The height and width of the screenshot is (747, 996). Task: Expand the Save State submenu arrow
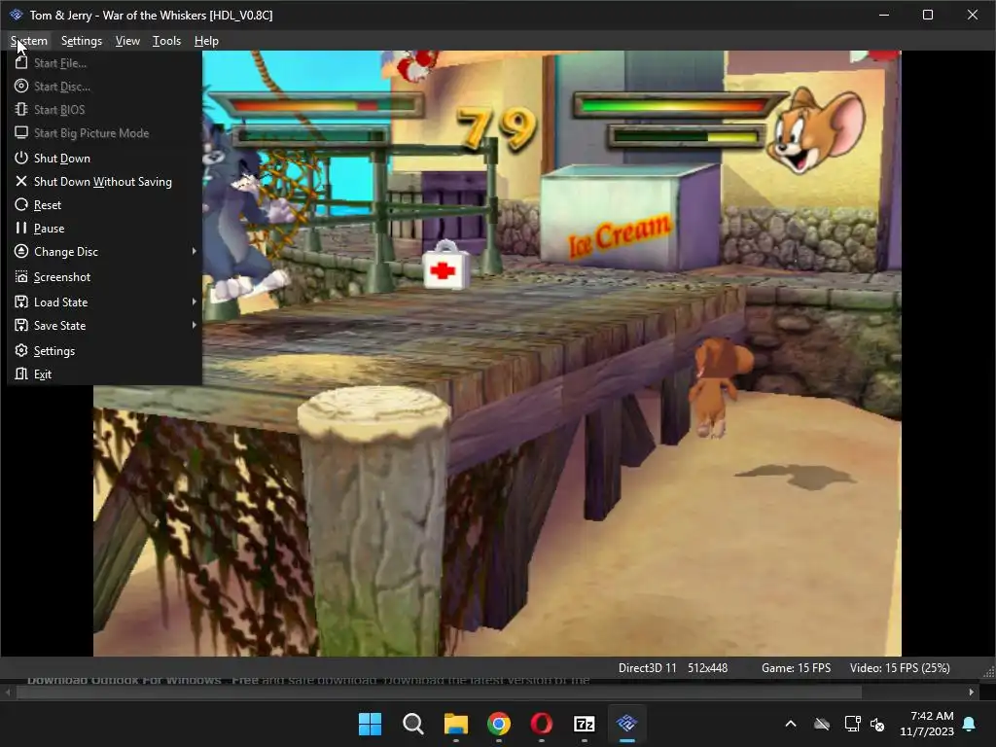pyautogui.click(x=194, y=325)
